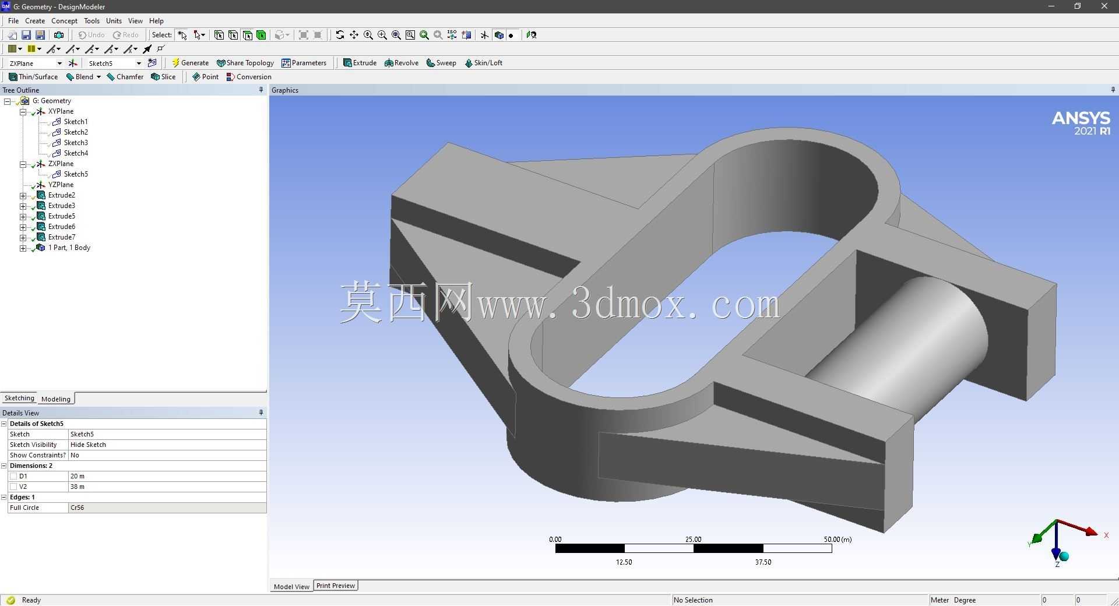The height and width of the screenshot is (606, 1119).
Task: Open the Concept menu
Action: (x=64, y=21)
